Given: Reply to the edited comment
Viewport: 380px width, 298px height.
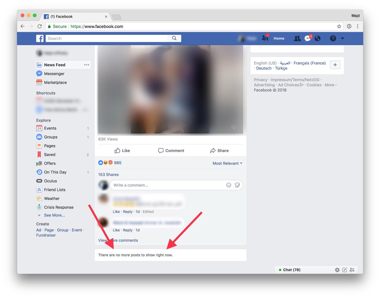Looking at the screenshot, I should point(128,212).
